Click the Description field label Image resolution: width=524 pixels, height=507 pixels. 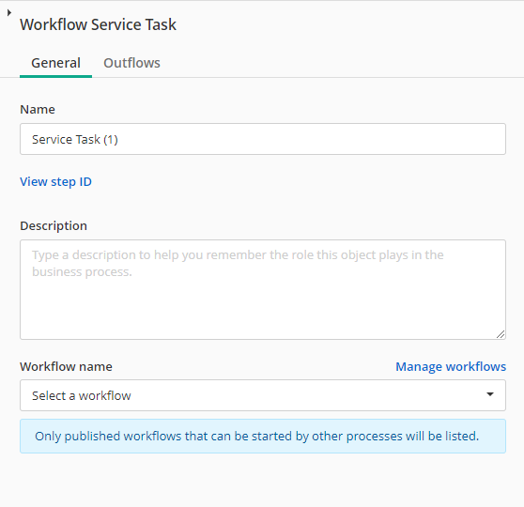54,225
